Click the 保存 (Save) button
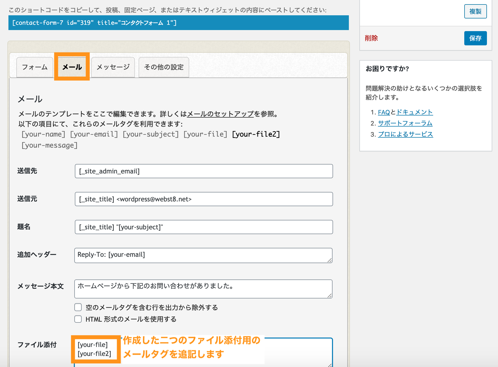Screen dimensions: 498x367 tap(475, 38)
